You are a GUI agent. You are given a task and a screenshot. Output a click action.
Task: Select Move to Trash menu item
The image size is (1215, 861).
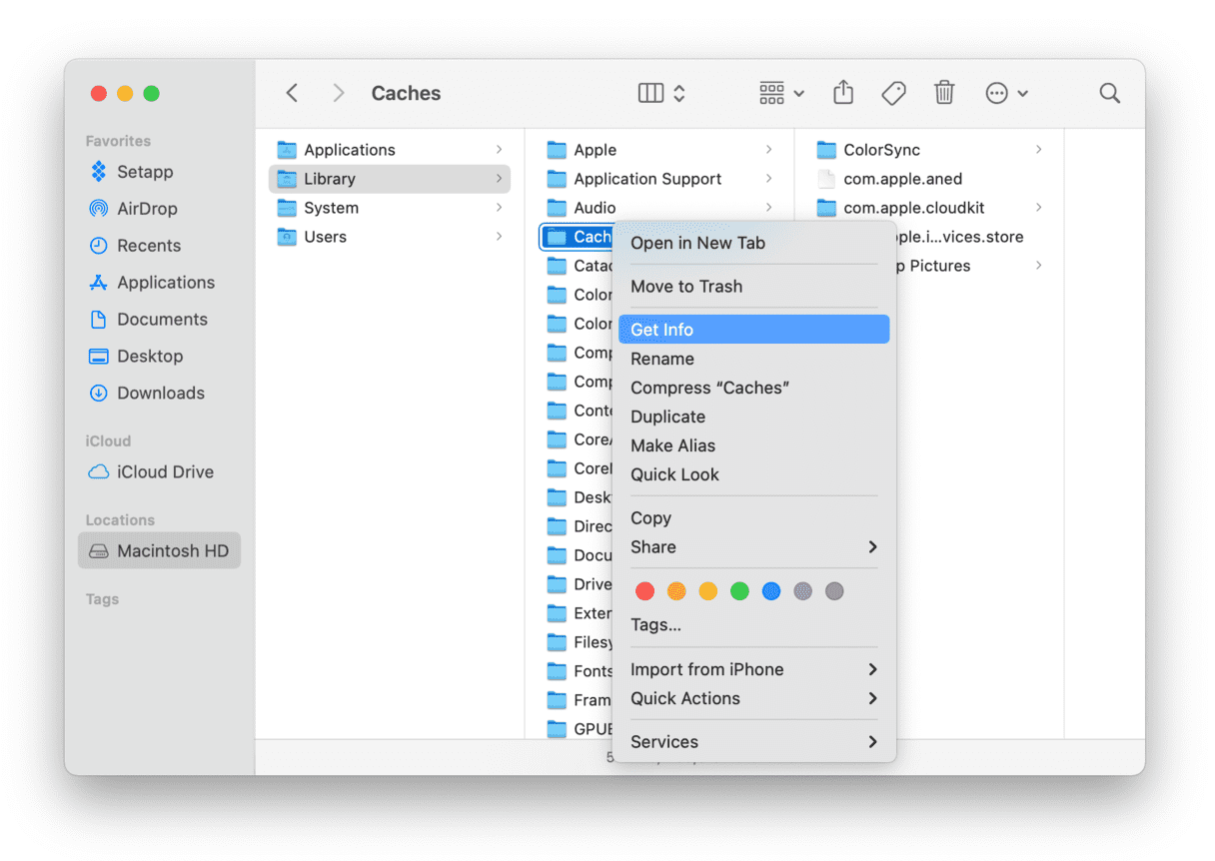click(686, 287)
